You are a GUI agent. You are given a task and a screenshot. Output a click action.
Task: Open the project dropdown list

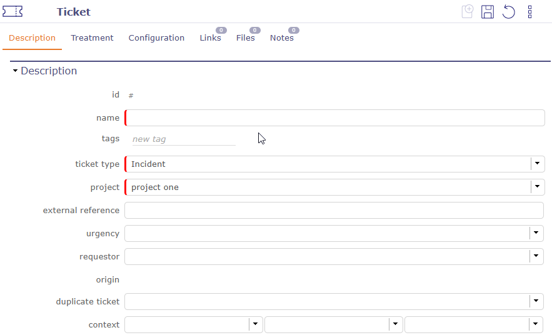537,187
